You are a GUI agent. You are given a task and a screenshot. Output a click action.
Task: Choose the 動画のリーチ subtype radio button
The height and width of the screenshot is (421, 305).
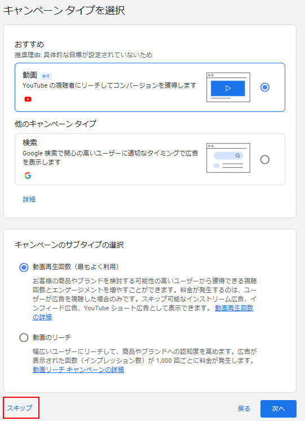24,337
